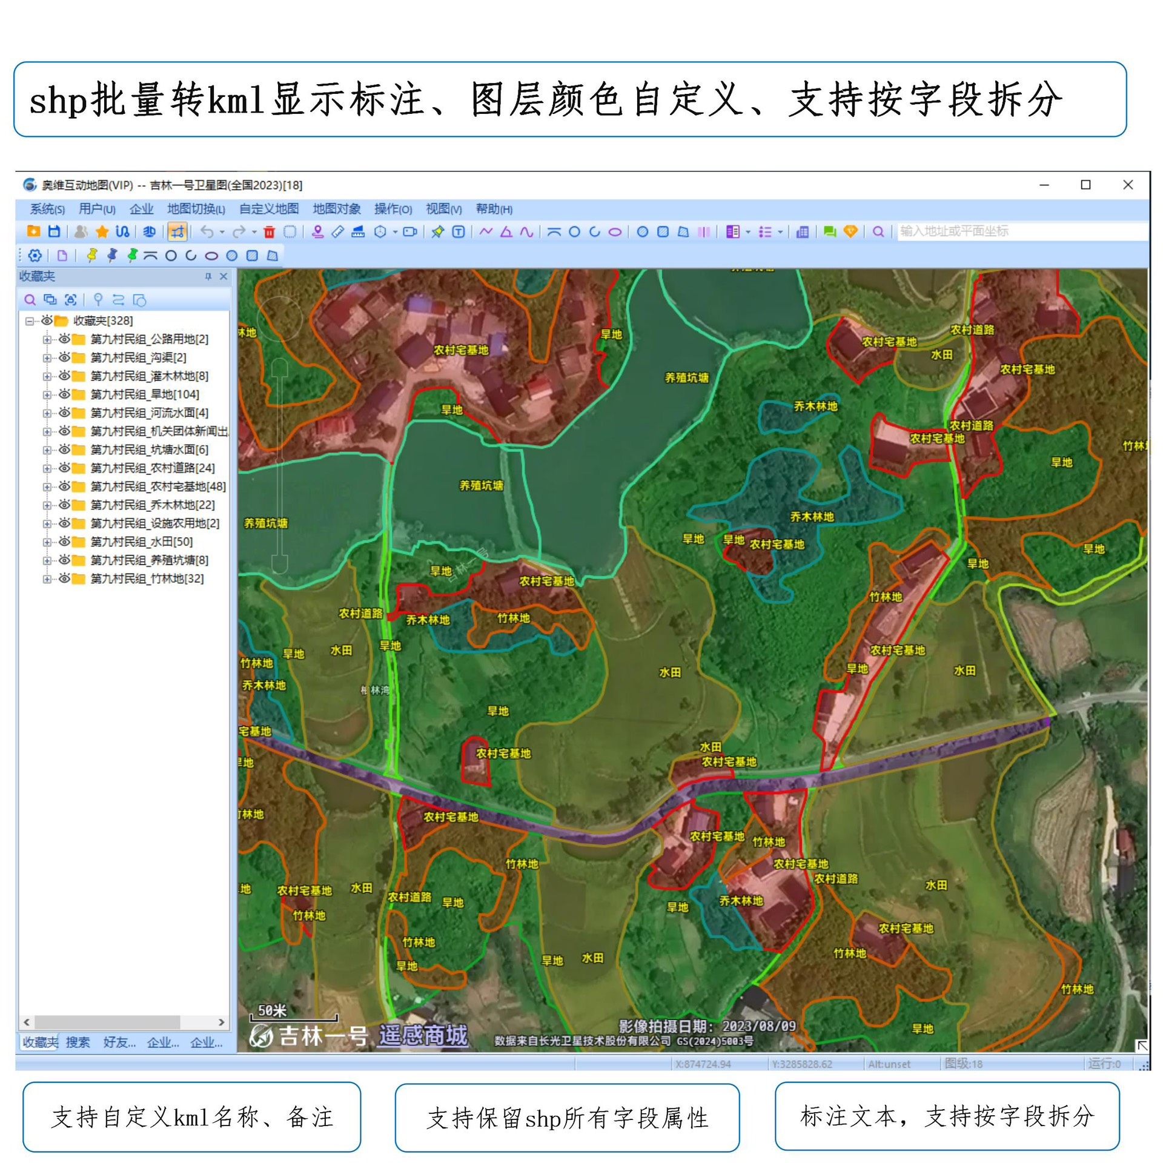Click the yellow star favorites icon
Screen dimensions: 1163x1163
pyautogui.click(x=102, y=231)
